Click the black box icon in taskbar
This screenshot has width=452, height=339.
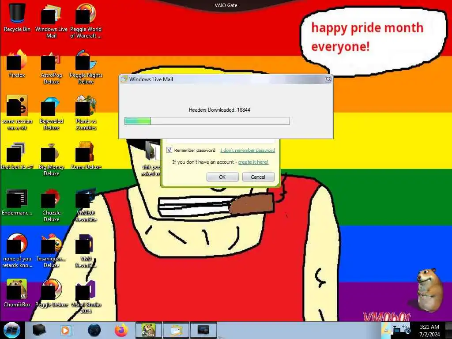pos(39,330)
